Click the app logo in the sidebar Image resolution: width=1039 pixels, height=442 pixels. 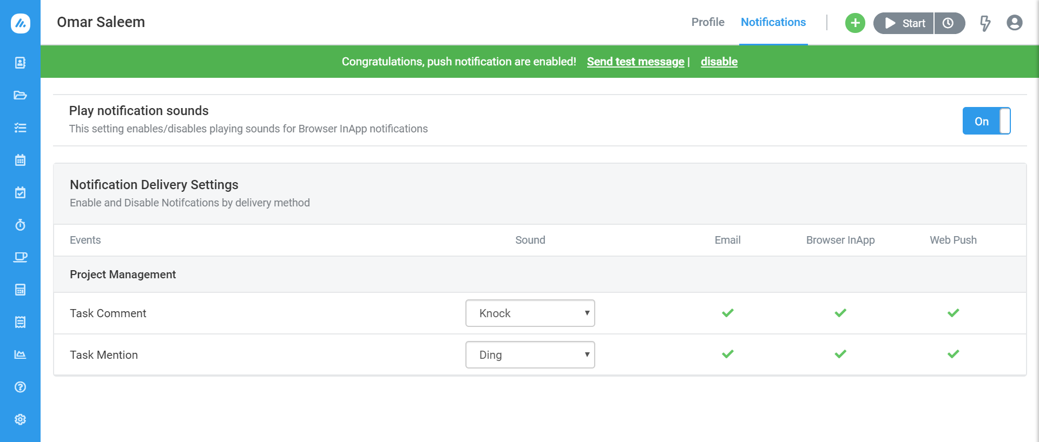tap(21, 23)
